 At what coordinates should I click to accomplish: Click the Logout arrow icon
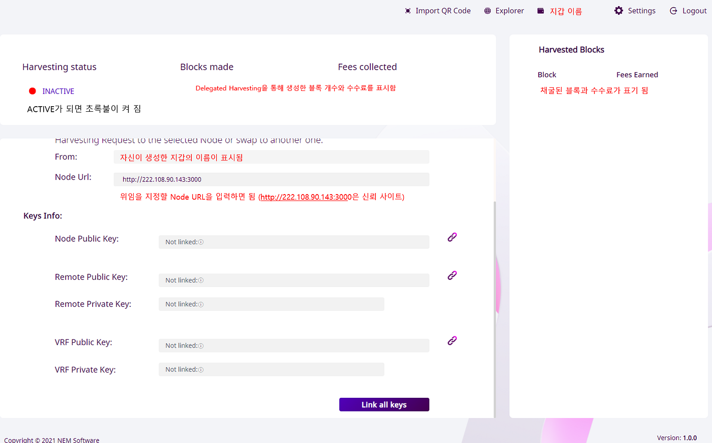click(x=673, y=11)
